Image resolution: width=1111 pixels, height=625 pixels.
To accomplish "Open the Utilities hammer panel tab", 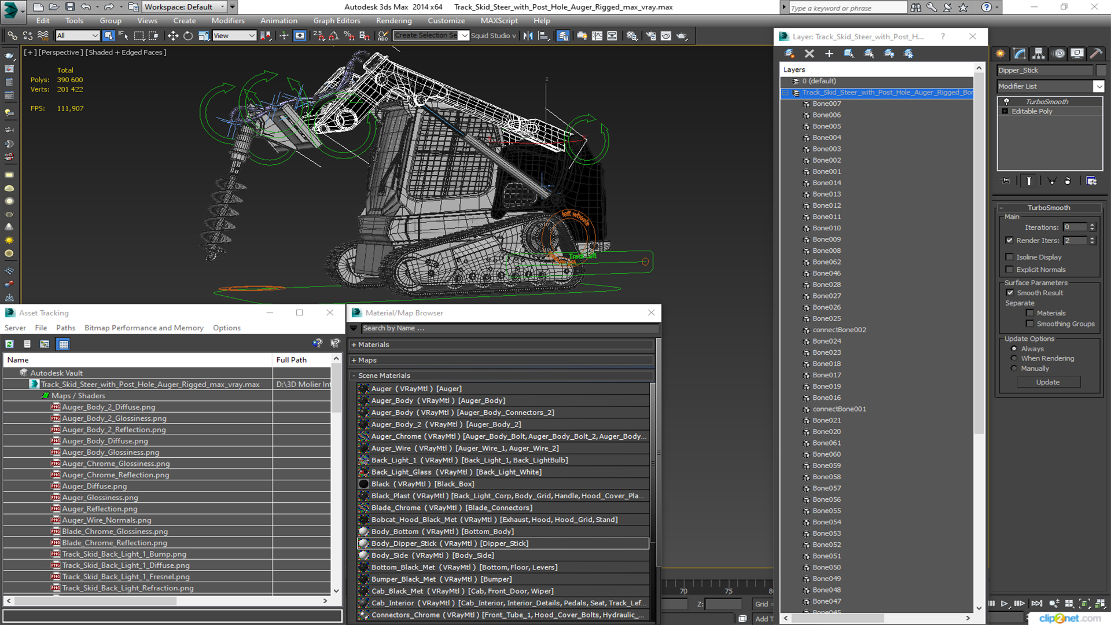I will pos(1096,53).
